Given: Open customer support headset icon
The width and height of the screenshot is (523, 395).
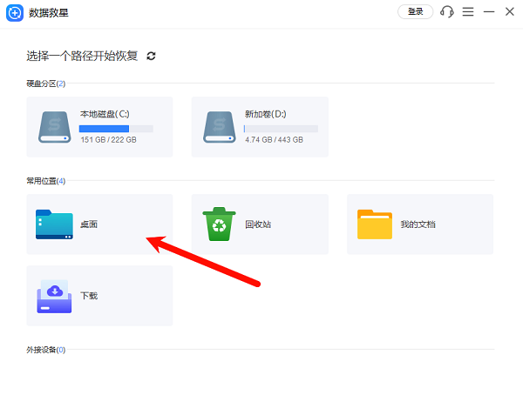Looking at the screenshot, I should click(x=447, y=11).
